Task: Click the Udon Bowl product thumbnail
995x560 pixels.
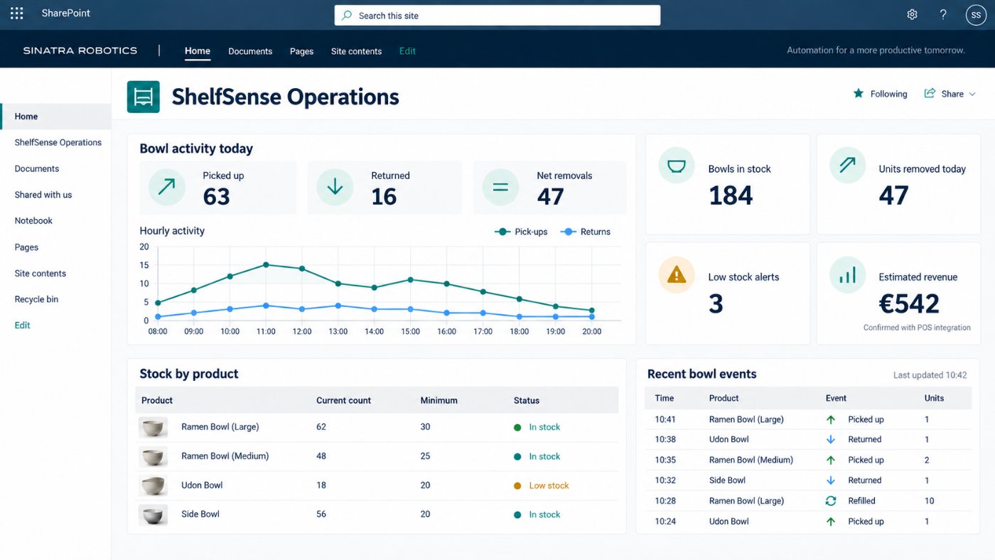Action: pos(153,485)
